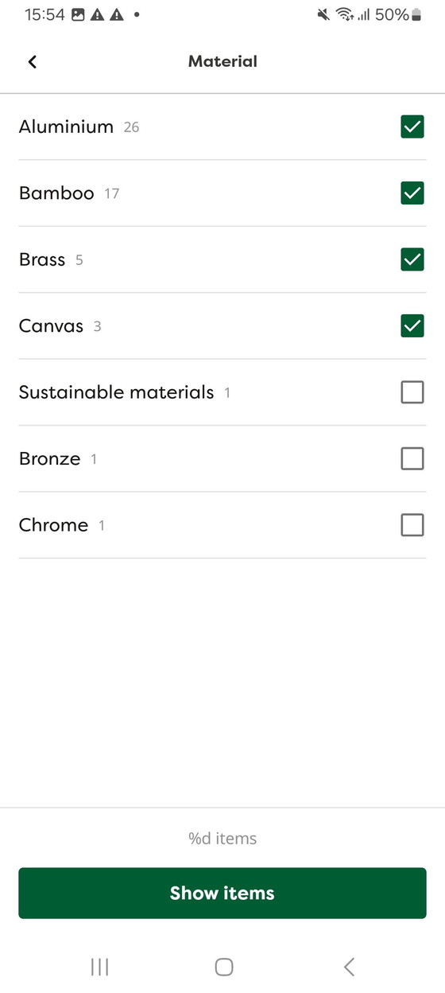Enable the Bronze checkbox
This screenshot has width=445, height=993.
pos(412,458)
